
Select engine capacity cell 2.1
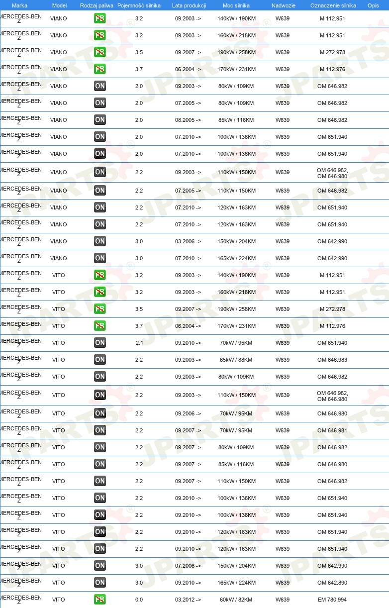click(x=139, y=343)
